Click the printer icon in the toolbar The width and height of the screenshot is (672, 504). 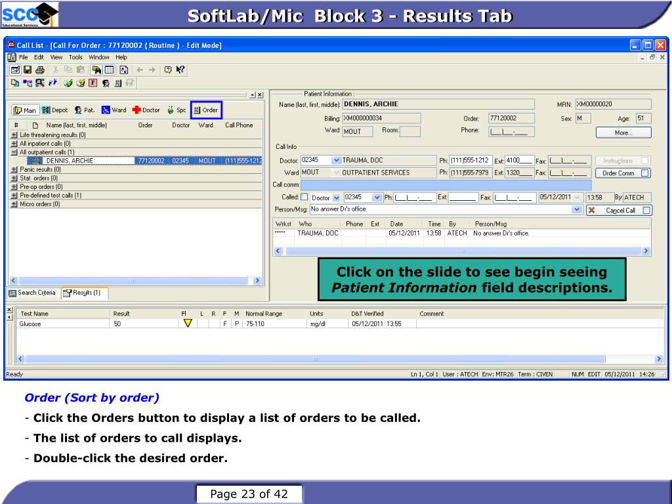pyautogui.click(x=40, y=70)
